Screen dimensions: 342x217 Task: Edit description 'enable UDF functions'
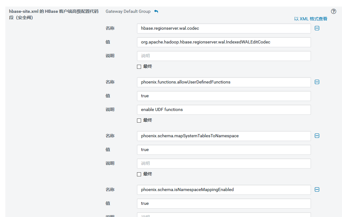[x=224, y=110]
